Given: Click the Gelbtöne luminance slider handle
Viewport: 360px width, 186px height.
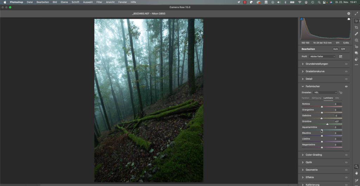Looking at the screenshot, I should (x=321, y=118).
